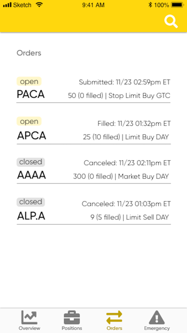Select the AAAA ticker symbol

[x=31, y=176]
